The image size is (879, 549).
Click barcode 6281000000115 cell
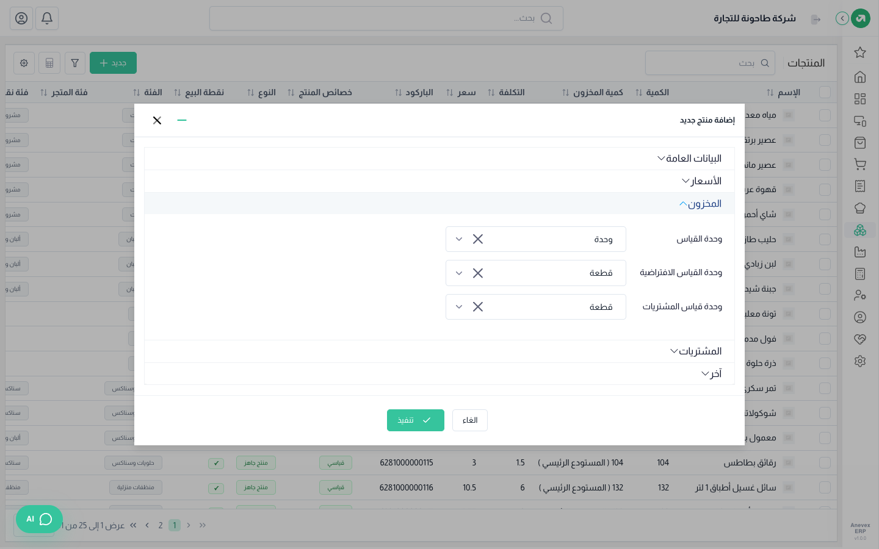[x=407, y=463]
